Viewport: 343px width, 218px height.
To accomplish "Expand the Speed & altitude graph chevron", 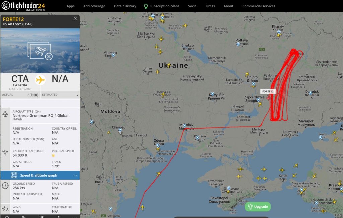I will (75, 175).
